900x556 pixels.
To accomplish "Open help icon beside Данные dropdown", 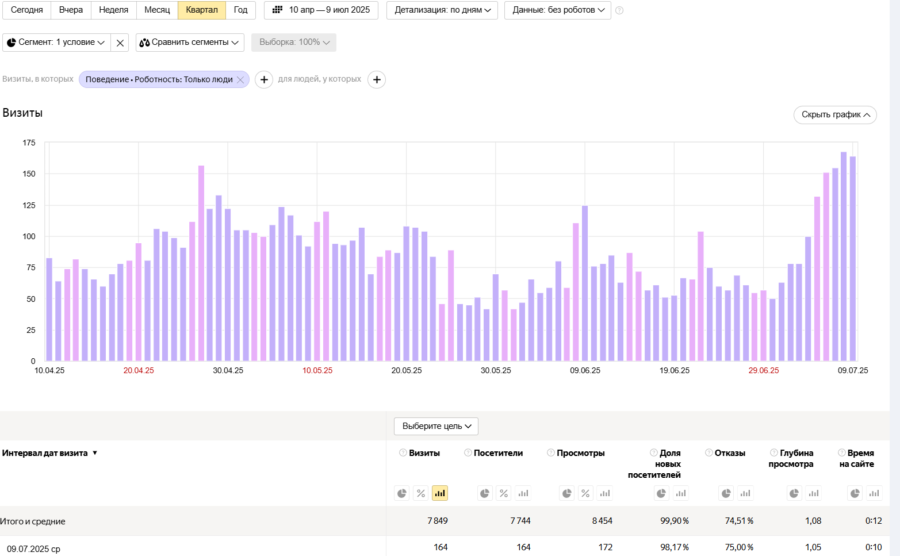I will pos(619,10).
